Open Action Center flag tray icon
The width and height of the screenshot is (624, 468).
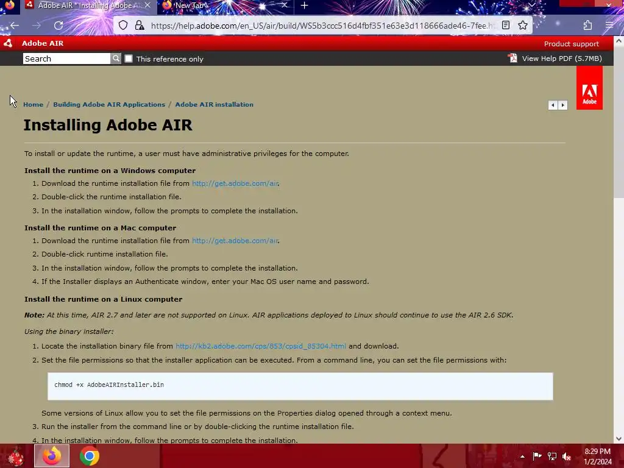pos(537,456)
